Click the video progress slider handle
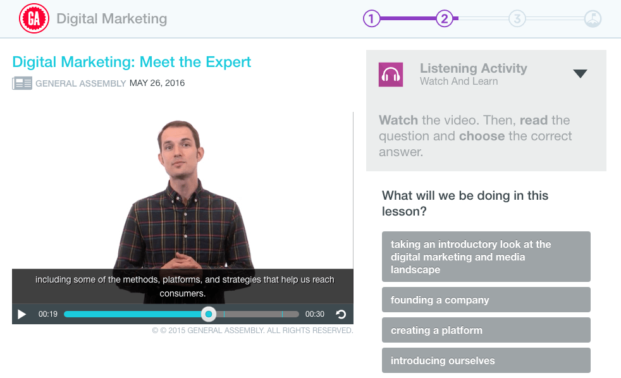The image size is (621, 378). [209, 314]
